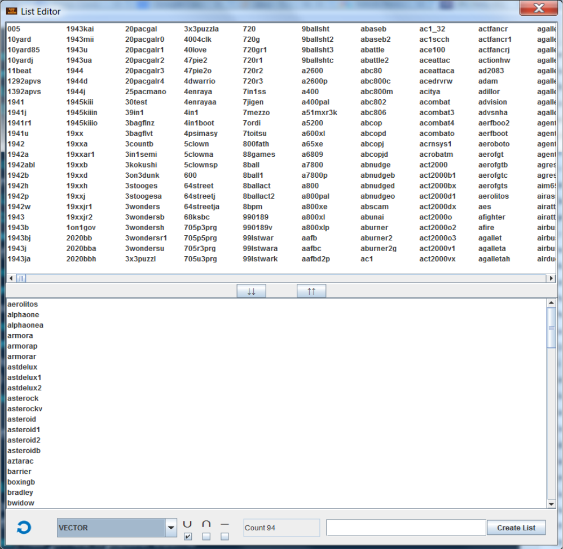
Task: Select 'a51mxr3k' in the upper list
Action: click(319, 112)
